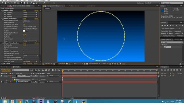Viewport: 184px width, 103px height.
Task: Select the Type text tool
Action: click(27, 3)
